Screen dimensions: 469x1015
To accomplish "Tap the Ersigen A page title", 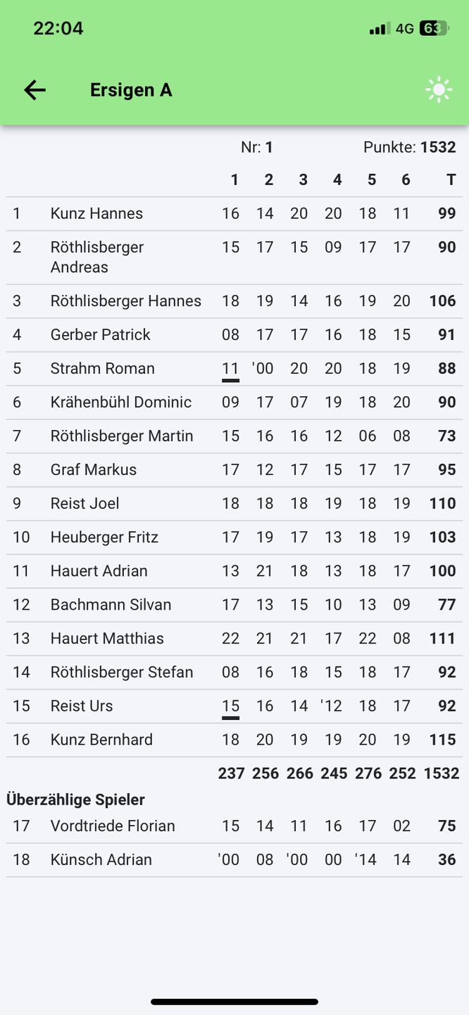I will [x=131, y=90].
